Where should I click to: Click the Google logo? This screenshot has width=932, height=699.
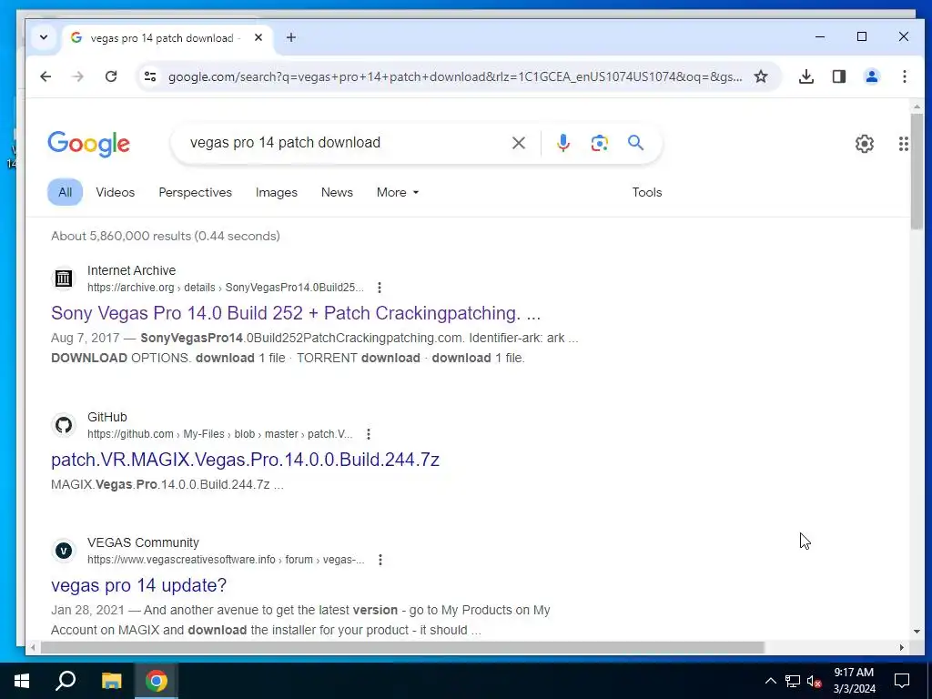click(x=88, y=144)
